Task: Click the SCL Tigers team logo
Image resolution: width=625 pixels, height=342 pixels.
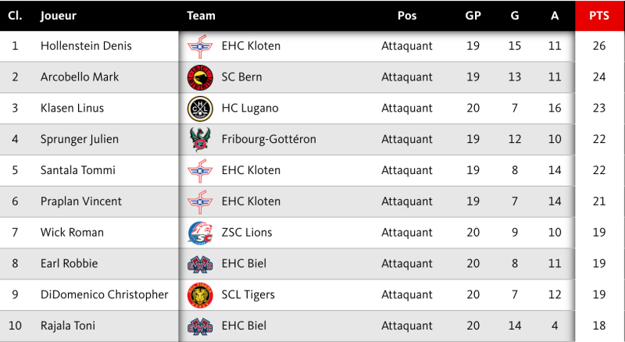Action: (200, 295)
